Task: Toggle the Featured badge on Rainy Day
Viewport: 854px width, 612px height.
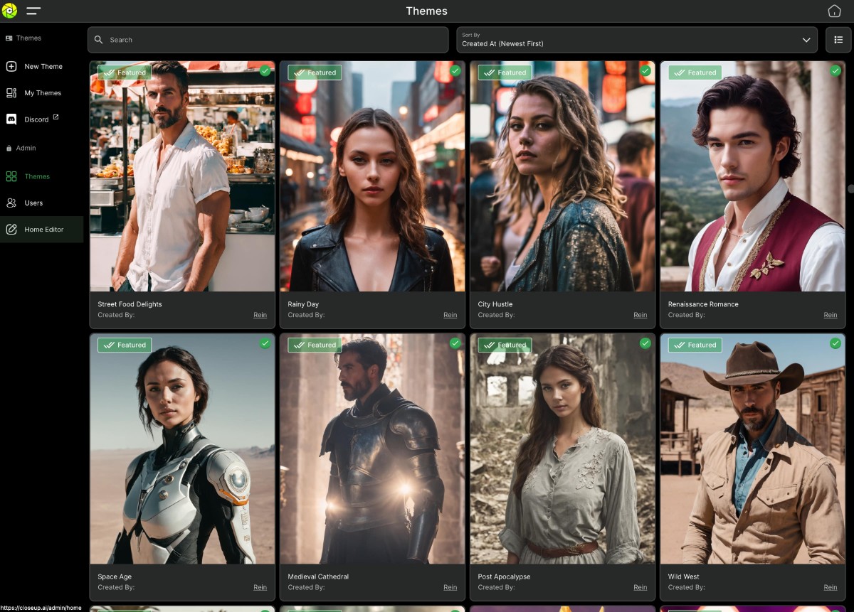Action: (315, 73)
